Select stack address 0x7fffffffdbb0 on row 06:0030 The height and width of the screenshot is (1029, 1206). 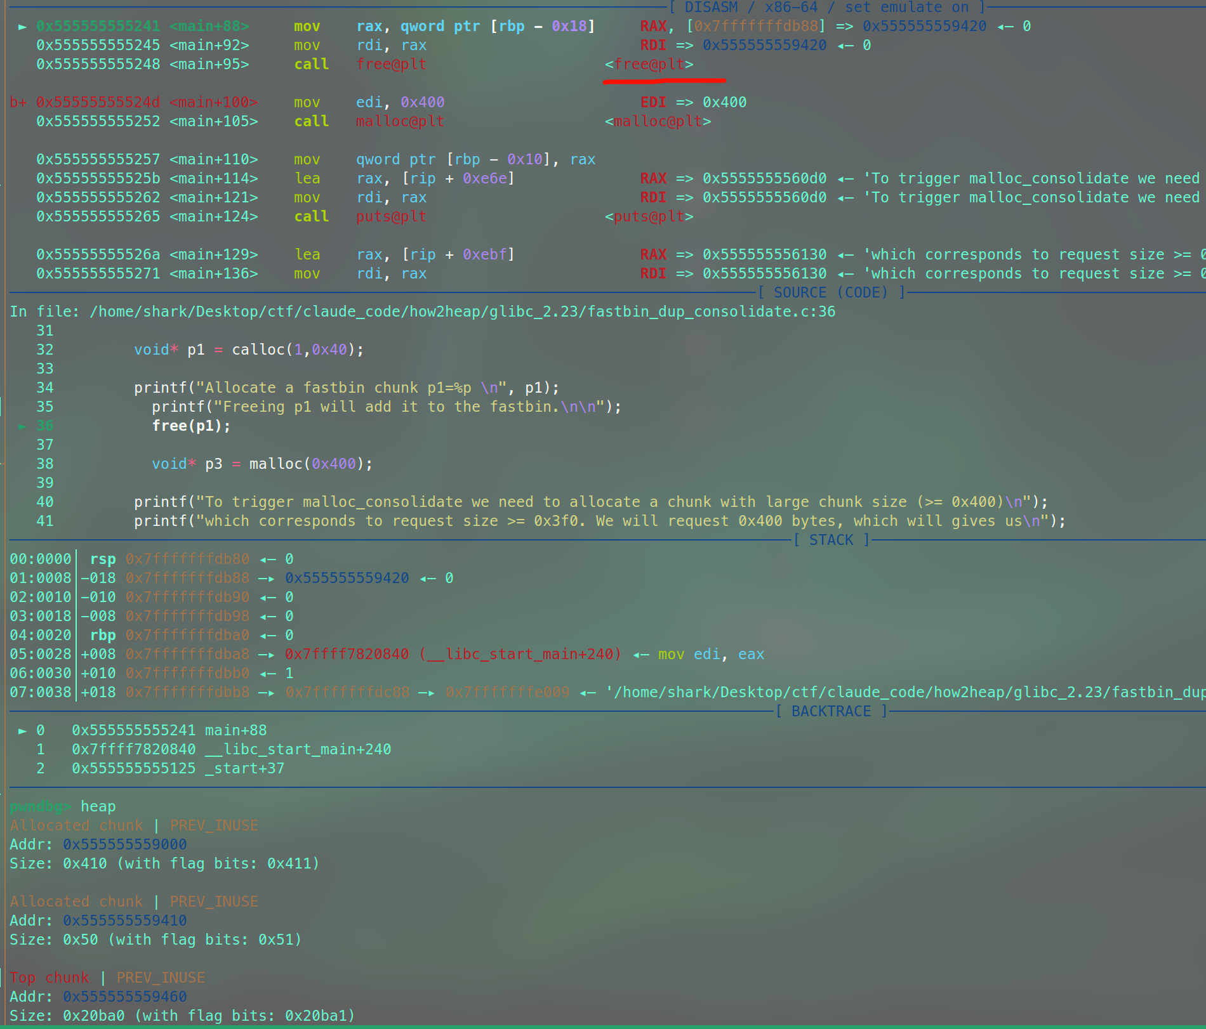point(187,673)
